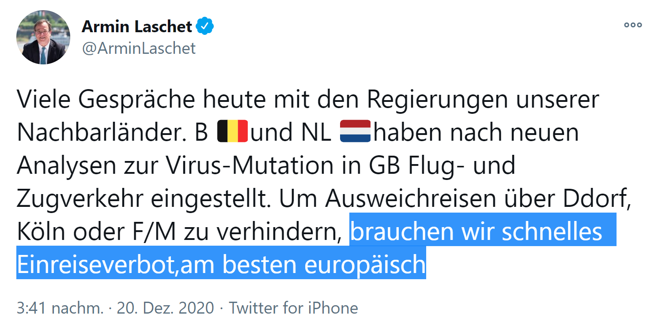
Task: Click the 20. Dez. 2020 date
Action: (165, 307)
